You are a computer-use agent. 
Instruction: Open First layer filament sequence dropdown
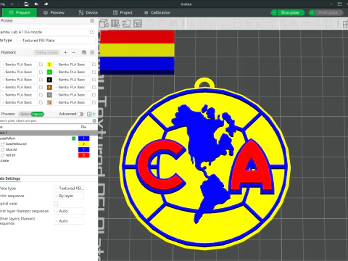69,211
